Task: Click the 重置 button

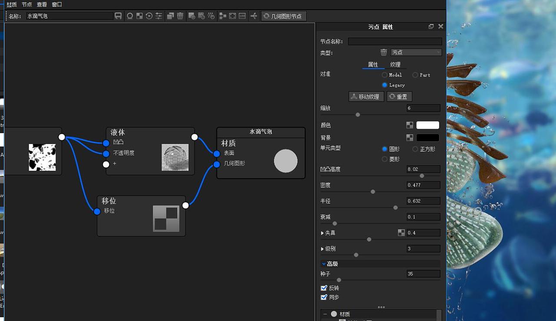Action: coord(399,96)
